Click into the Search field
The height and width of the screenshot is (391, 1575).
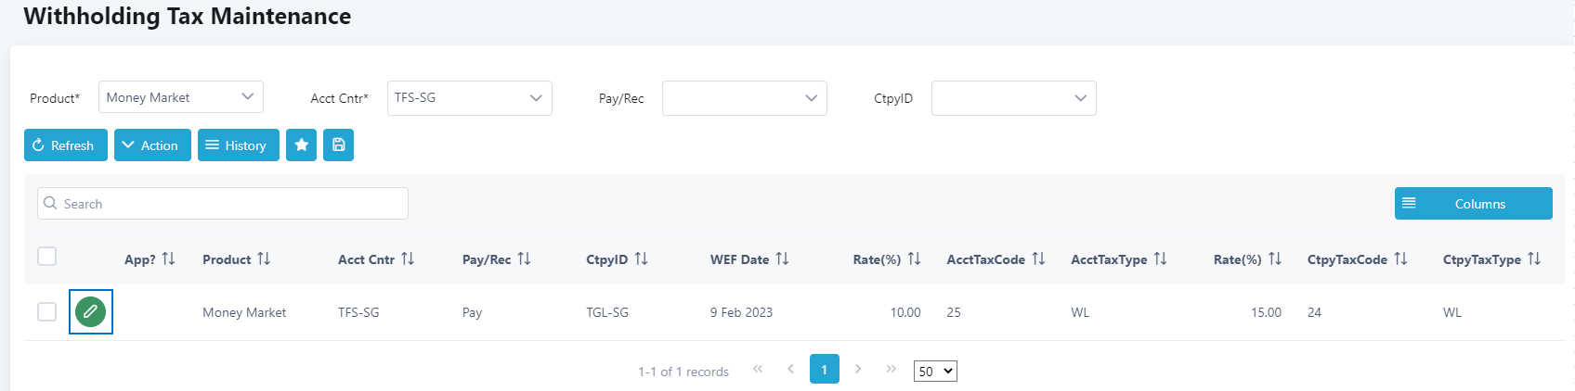coord(223,204)
